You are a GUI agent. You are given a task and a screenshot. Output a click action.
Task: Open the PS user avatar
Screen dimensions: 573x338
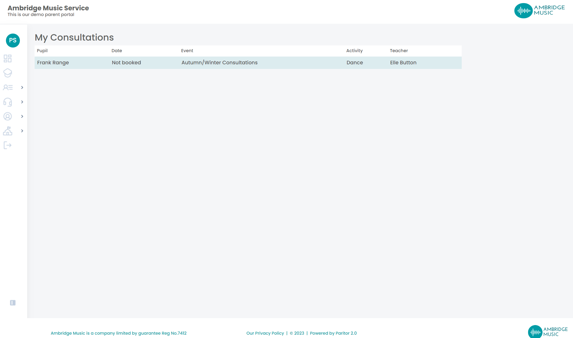click(13, 40)
